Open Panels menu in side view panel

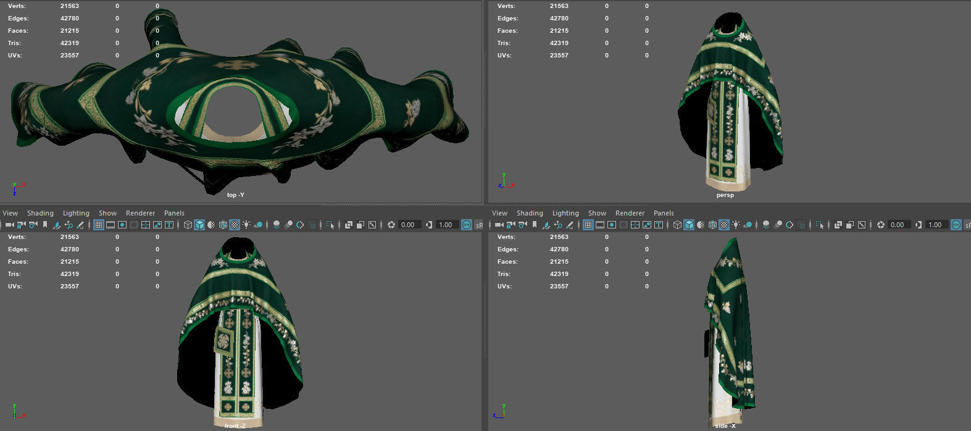pyautogui.click(x=664, y=213)
